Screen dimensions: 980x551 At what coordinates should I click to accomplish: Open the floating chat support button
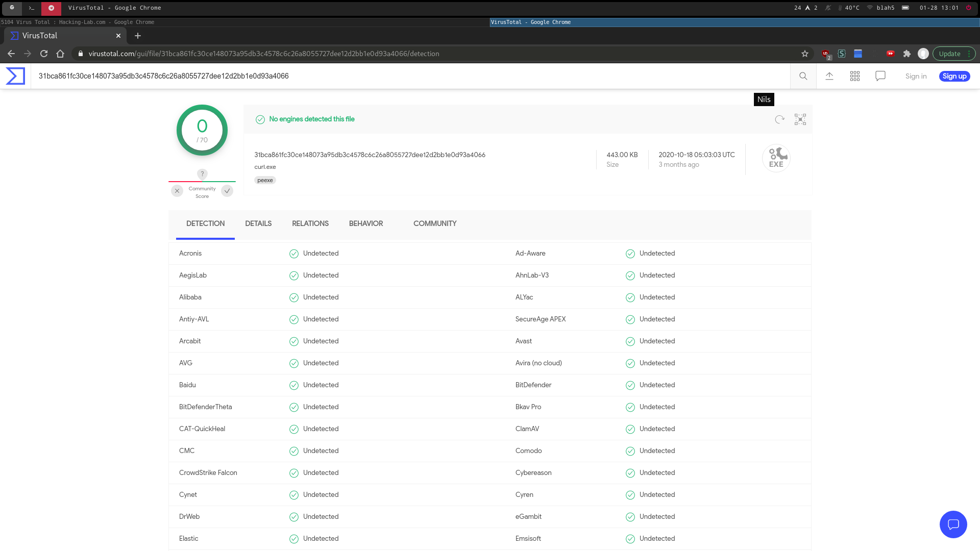pyautogui.click(x=953, y=524)
